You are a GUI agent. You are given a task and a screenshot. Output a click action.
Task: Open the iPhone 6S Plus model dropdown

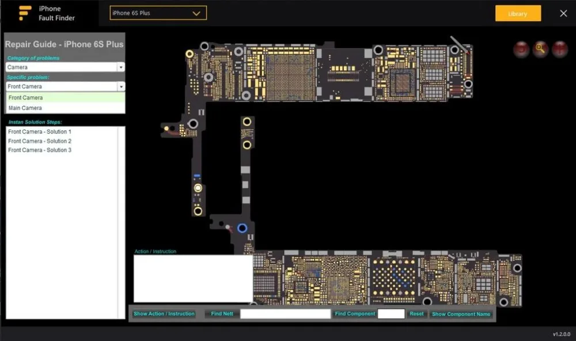pyautogui.click(x=158, y=13)
